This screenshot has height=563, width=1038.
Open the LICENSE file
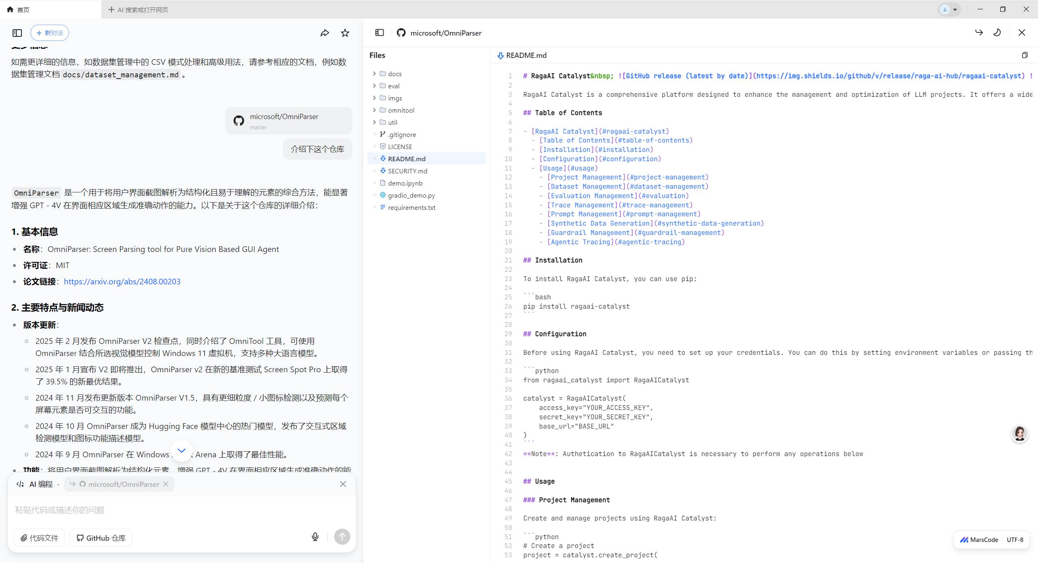427,147
